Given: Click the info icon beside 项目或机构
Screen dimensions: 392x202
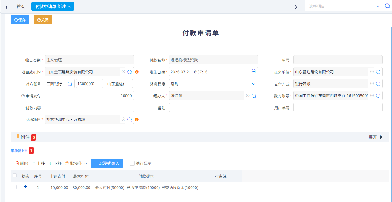Looking at the screenshot, I should coord(137,72).
